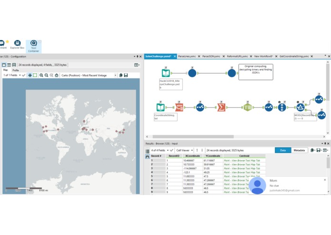Select the Select tool after Text To Columns
Viewport: 331px width, 235px height.
[x=200, y=108]
